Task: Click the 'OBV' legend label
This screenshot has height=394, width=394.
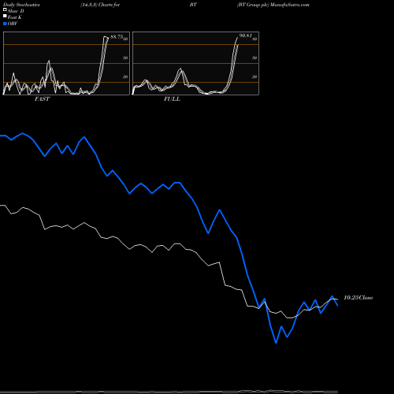Action: [13, 24]
